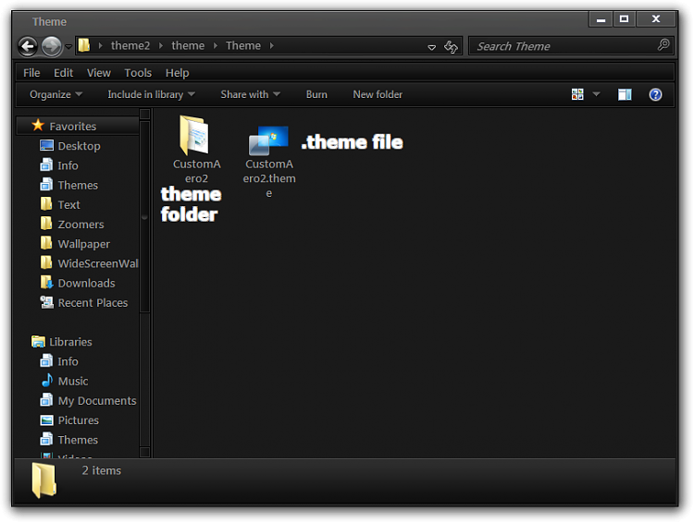The height and width of the screenshot is (523, 694).
Task: Change your view with the views icon
Action: click(577, 94)
